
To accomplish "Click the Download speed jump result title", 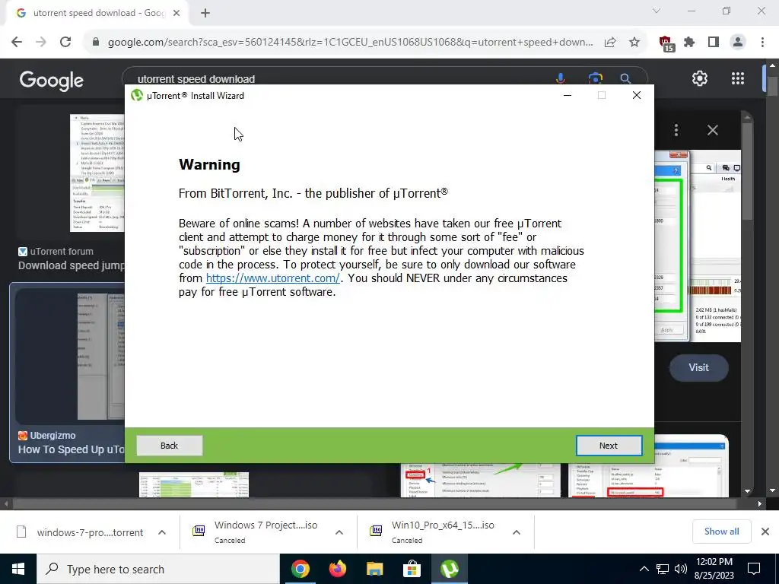I will click(x=71, y=265).
